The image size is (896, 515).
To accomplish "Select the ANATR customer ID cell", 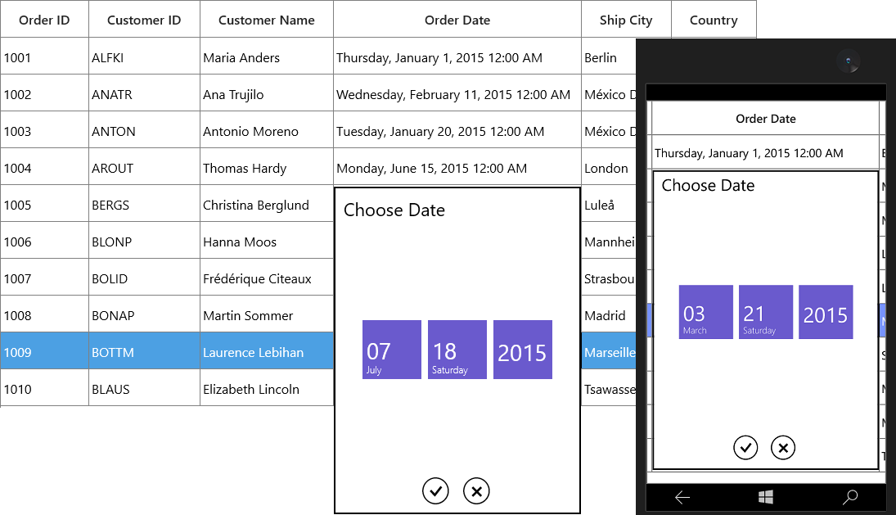I will (x=144, y=93).
